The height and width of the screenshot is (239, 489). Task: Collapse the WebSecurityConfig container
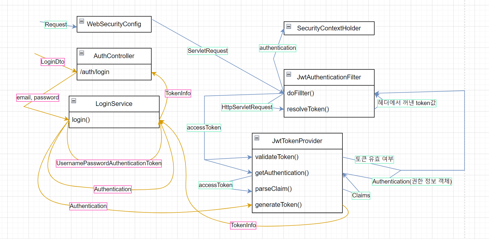point(82,21)
